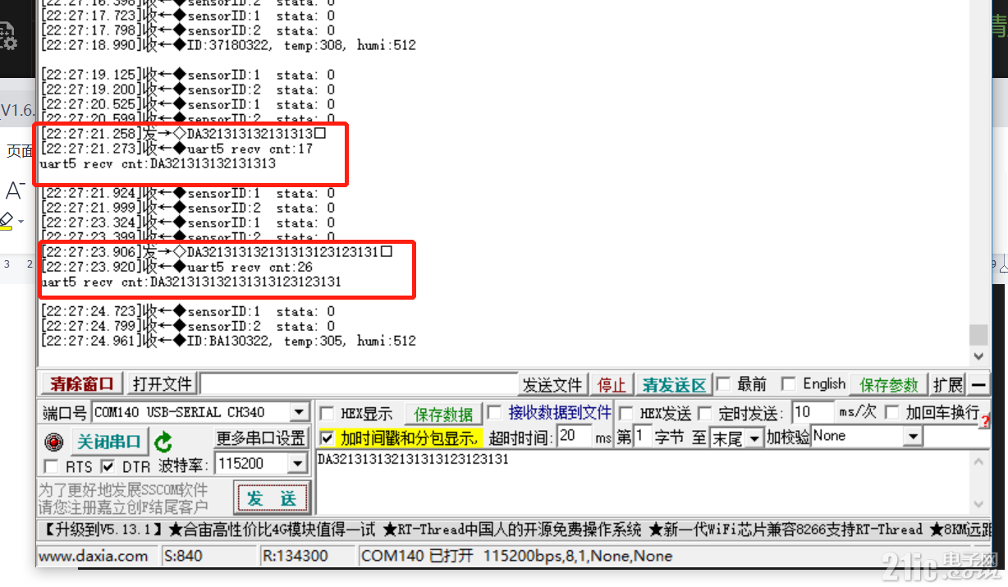Click log line ID:BA130322, temp:305, humi:512

point(228,341)
